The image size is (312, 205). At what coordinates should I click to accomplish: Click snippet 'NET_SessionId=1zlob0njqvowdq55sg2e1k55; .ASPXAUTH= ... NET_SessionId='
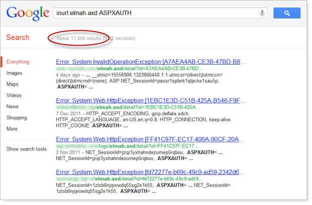tap(143, 185)
